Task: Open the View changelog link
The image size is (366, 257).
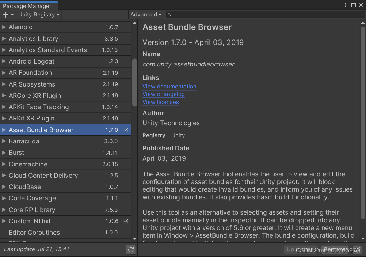Action: pos(164,94)
